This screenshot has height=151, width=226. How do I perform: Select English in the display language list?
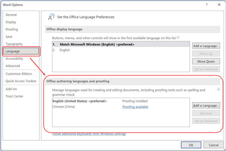click(65, 50)
